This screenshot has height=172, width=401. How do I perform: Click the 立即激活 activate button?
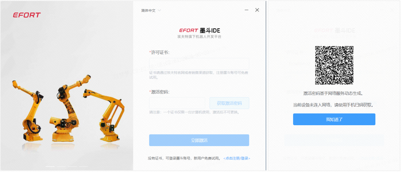199,140
